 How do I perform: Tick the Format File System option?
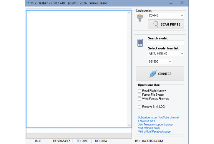(140, 95)
